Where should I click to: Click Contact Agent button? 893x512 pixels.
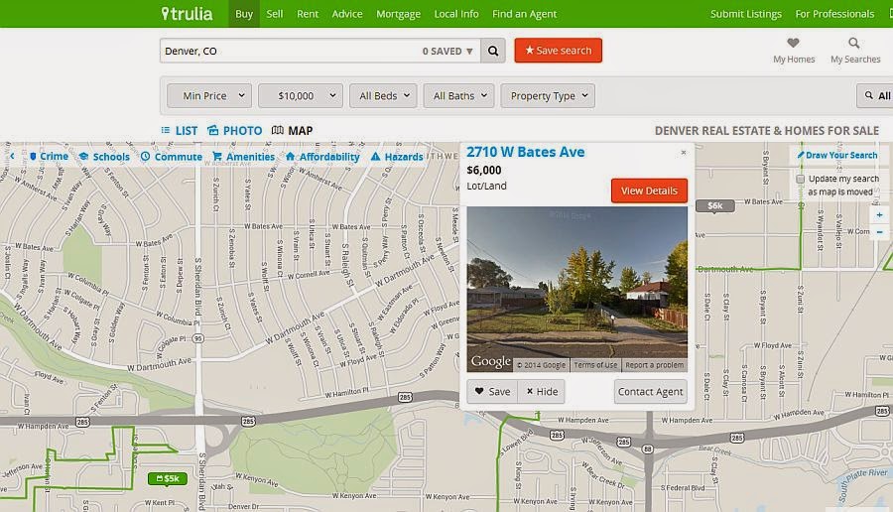[x=650, y=391]
